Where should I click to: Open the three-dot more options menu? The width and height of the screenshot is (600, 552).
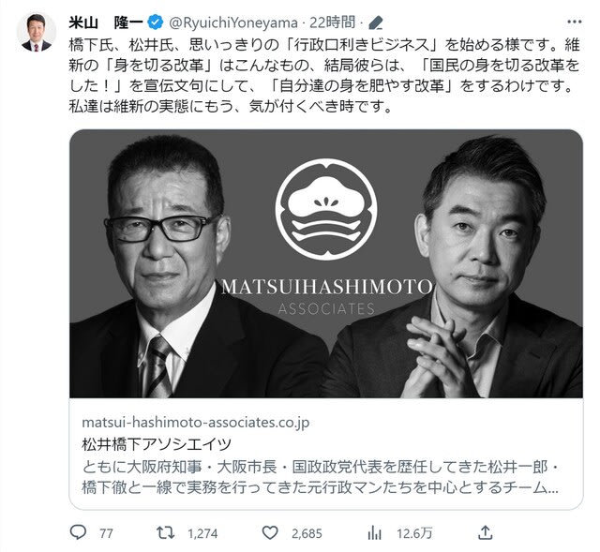[x=574, y=22]
